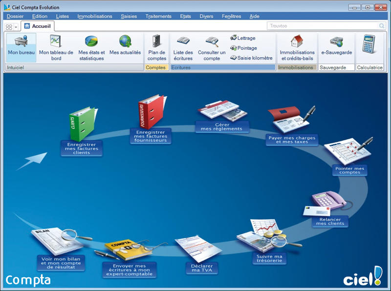Open the Calculatrice tool

tap(369, 47)
